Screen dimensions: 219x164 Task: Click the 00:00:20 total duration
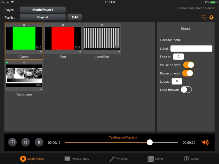(x=189, y=142)
